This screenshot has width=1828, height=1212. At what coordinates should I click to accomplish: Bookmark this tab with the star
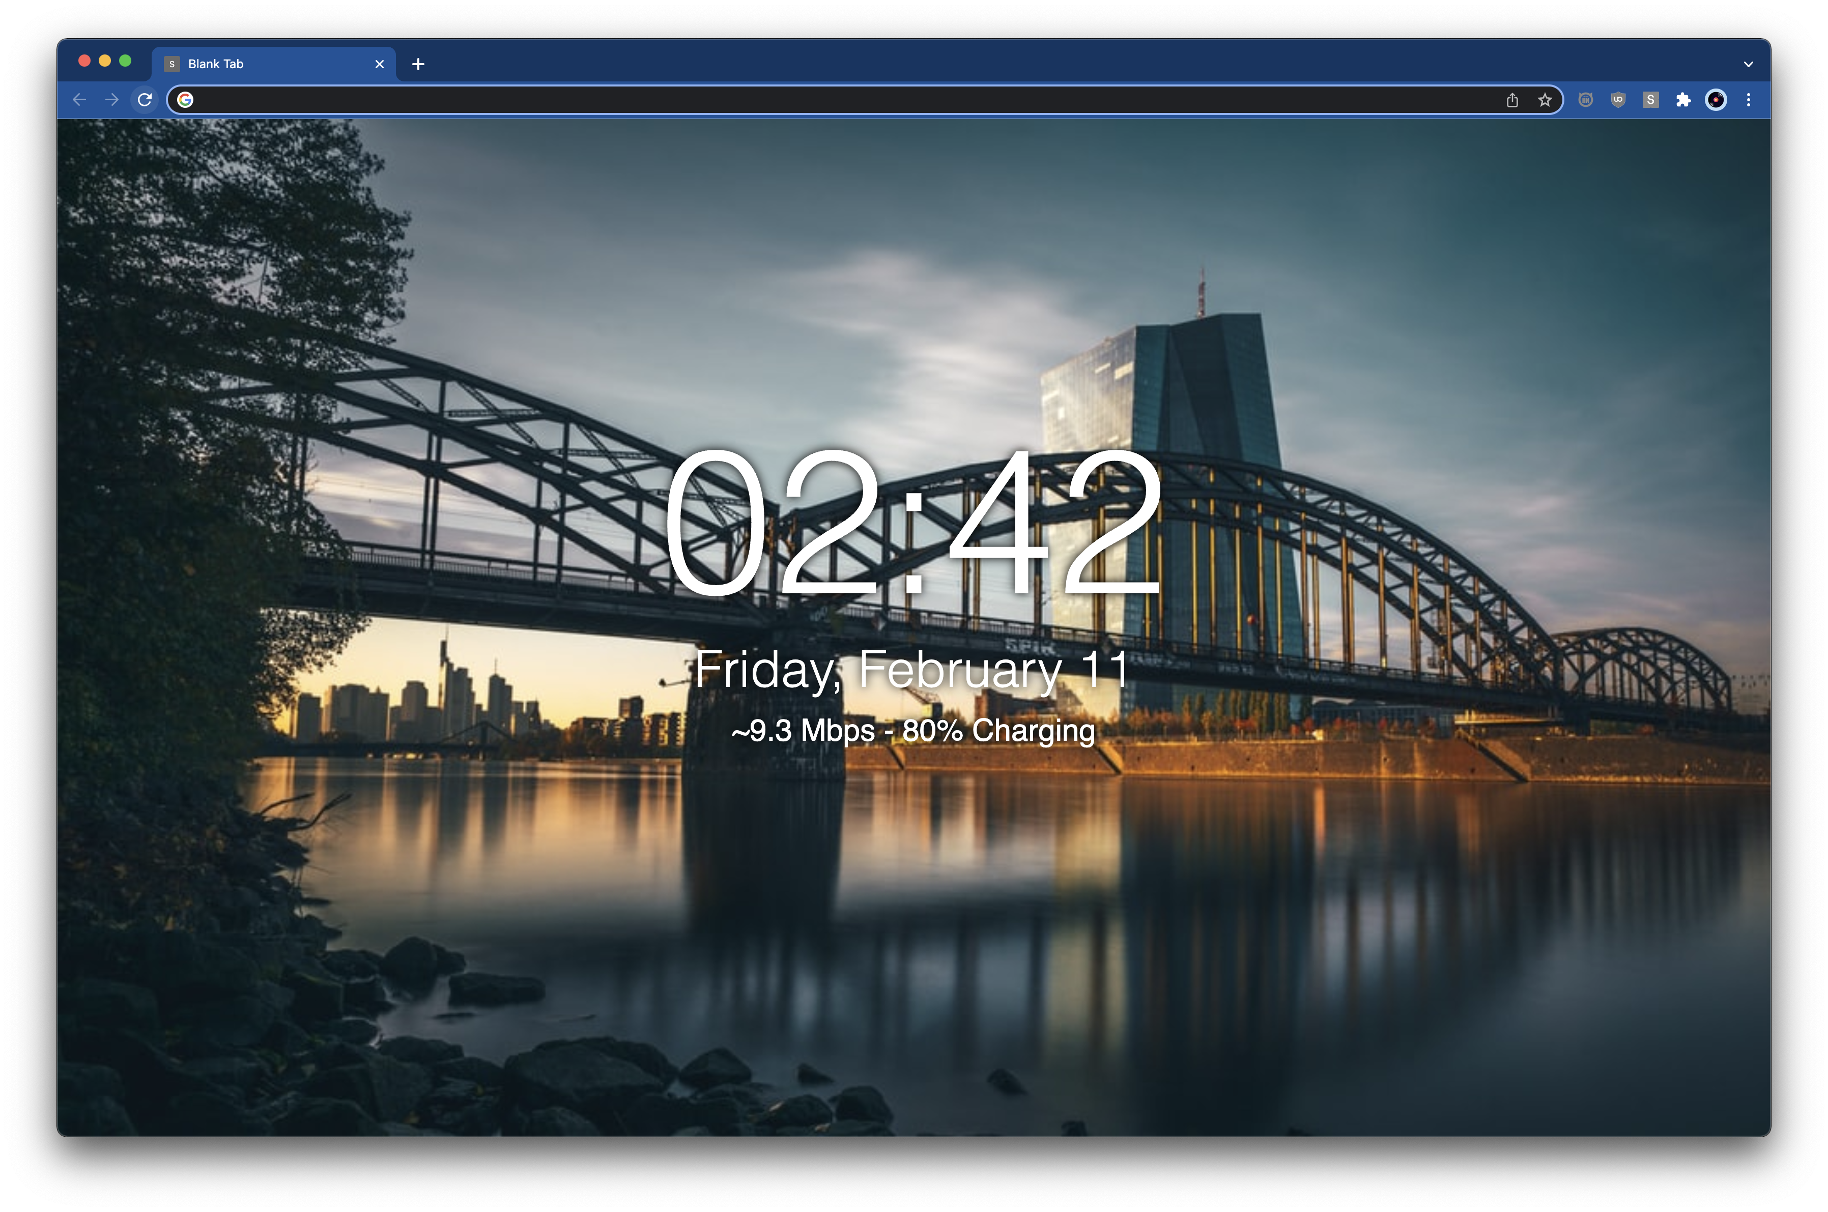1545,100
